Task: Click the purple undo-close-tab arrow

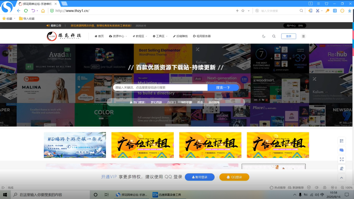Action: point(33,11)
